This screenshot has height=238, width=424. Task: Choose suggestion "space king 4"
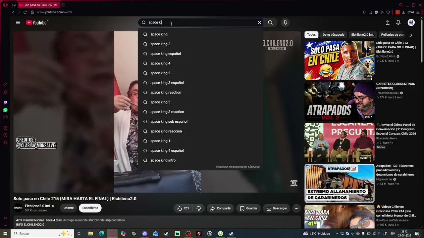pyautogui.click(x=200, y=63)
